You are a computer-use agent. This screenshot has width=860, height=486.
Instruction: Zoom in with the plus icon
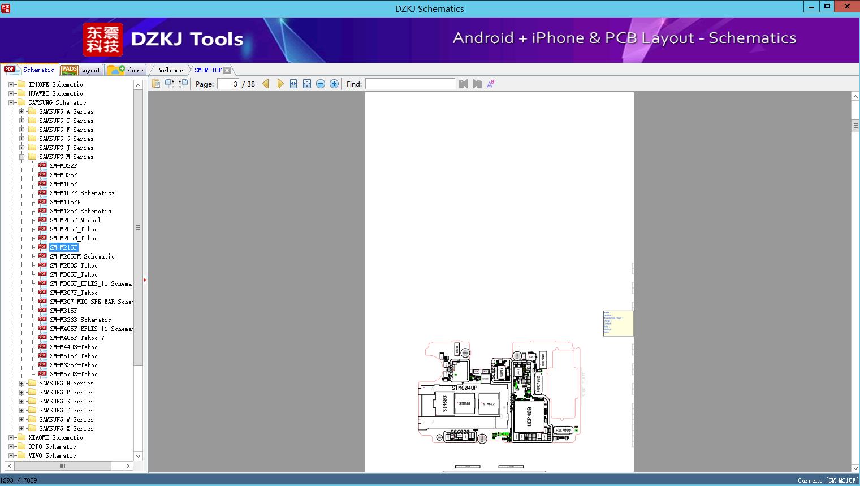pos(334,84)
